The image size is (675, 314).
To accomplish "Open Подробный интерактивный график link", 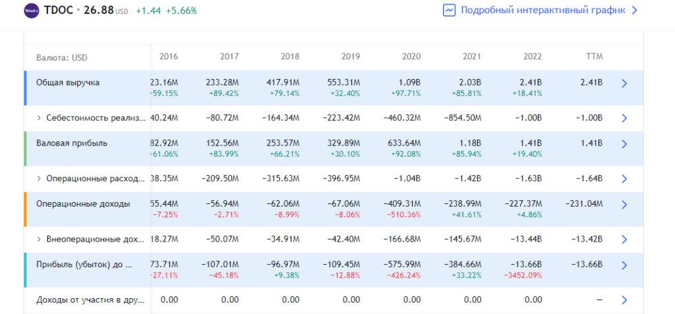I will 543,11.
